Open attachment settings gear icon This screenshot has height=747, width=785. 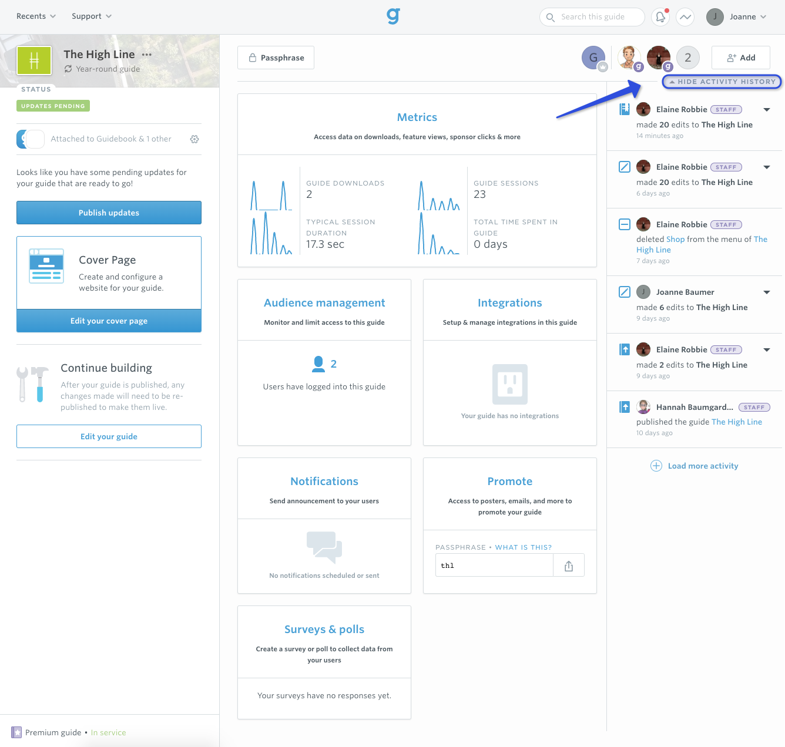tap(194, 139)
